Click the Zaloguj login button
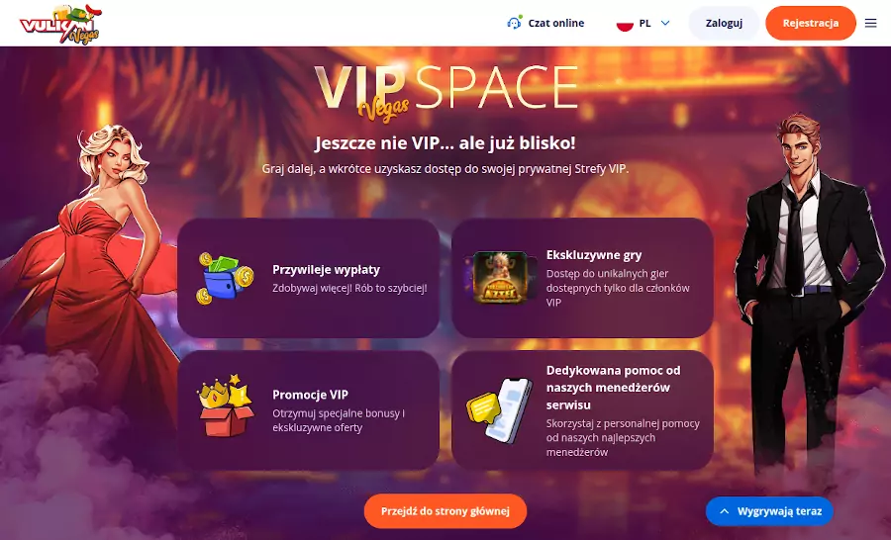This screenshot has height=540, width=891. [x=724, y=24]
